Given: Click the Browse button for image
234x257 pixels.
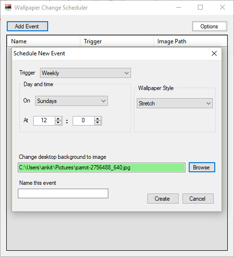Looking at the screenshot, I should (x=202, y=167).
